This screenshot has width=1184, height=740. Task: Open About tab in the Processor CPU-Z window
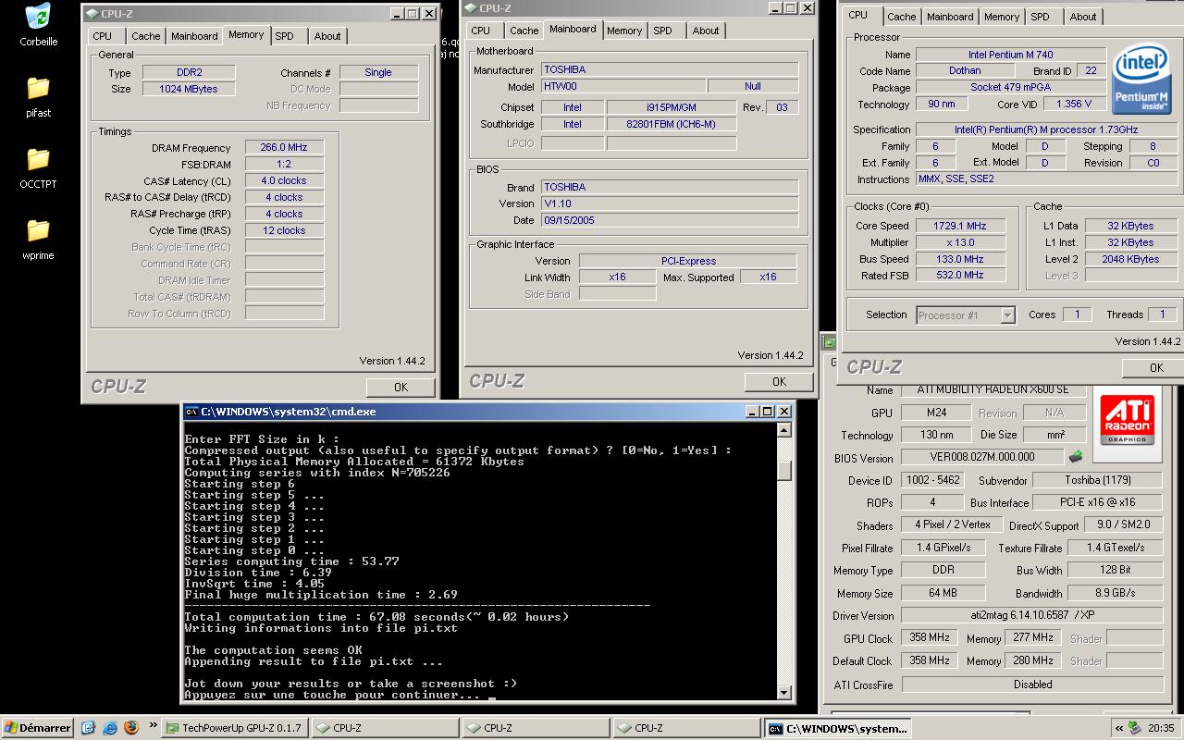pyautogui.click(x=1083, y=17)
